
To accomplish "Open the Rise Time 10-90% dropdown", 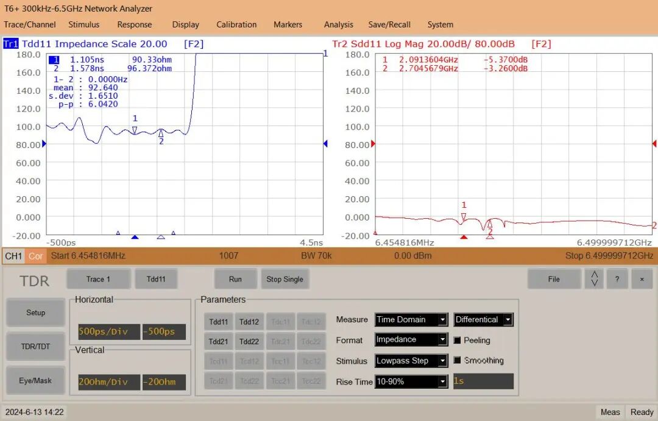I will (x=411, y=381).
